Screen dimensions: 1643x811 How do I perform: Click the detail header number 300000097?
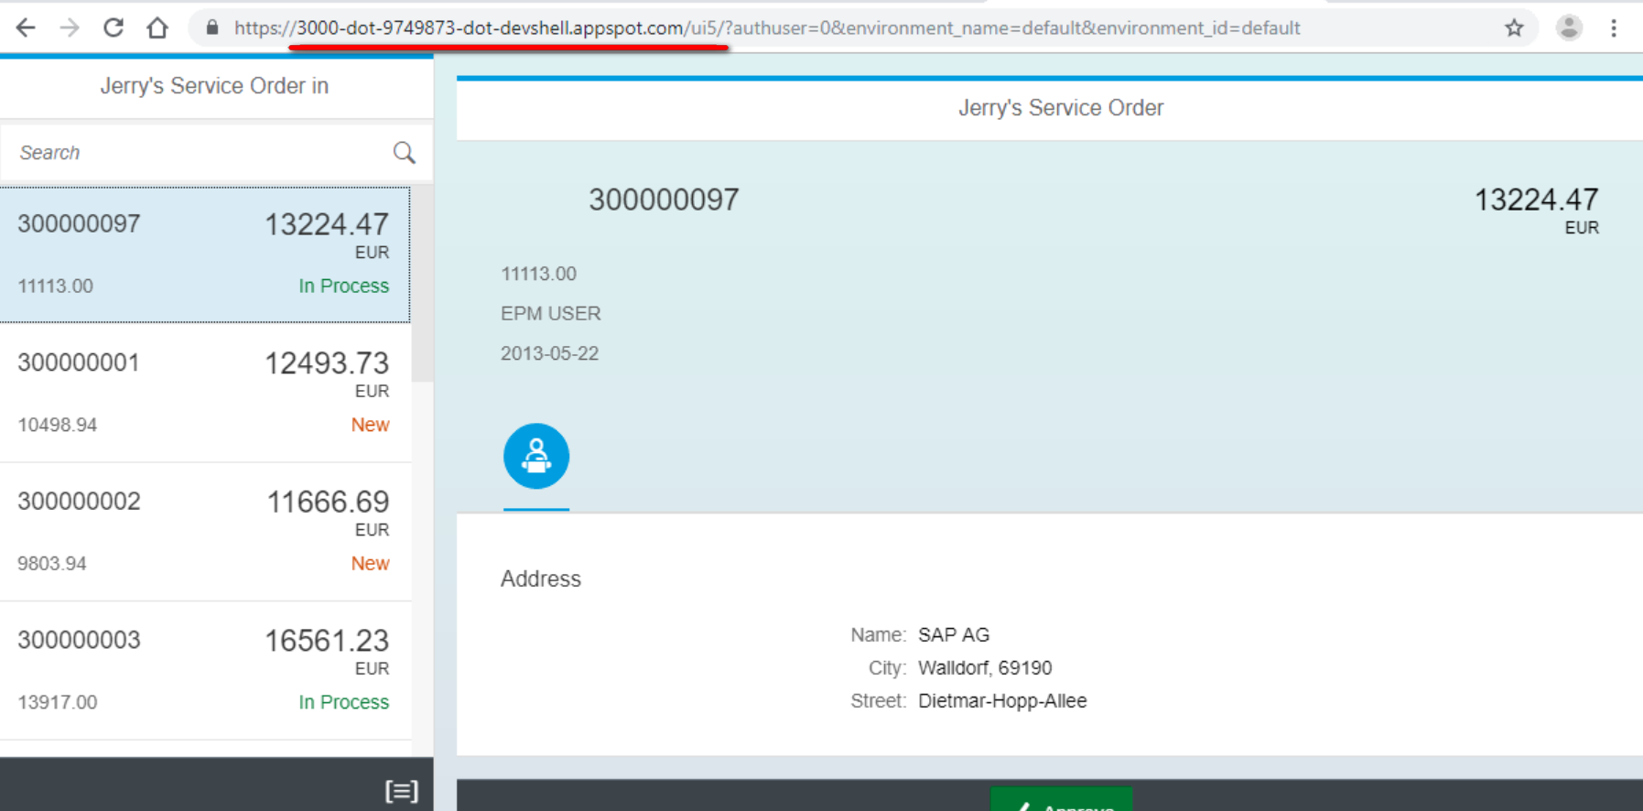pos(664,200)
